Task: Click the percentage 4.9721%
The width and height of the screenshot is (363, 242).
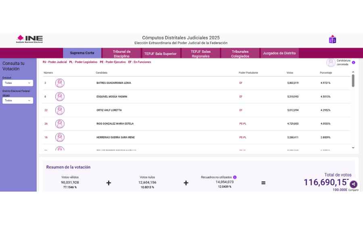Action: tap(325, 83)
